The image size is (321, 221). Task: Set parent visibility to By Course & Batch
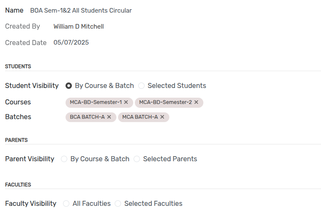(64, 159)
